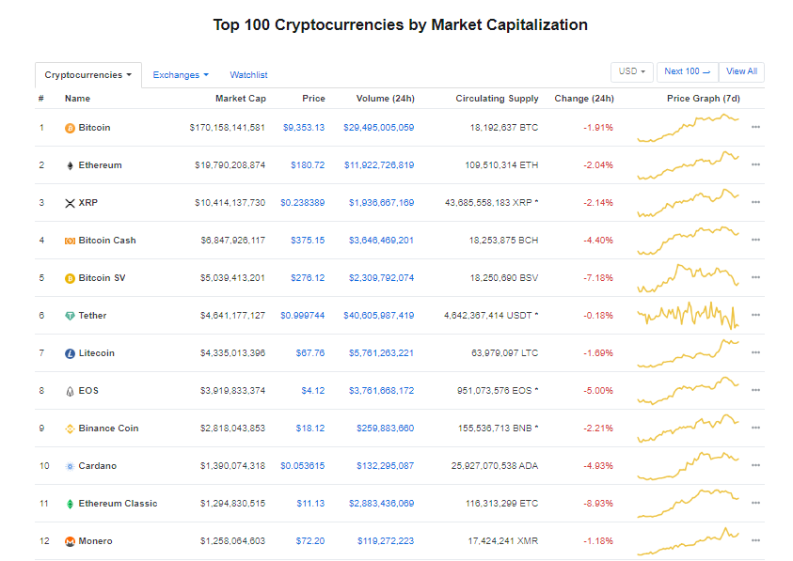Click the Ethereum Classic logo icon
The width and height of the screenshot is (793, 561).
(x=70, y=504)
